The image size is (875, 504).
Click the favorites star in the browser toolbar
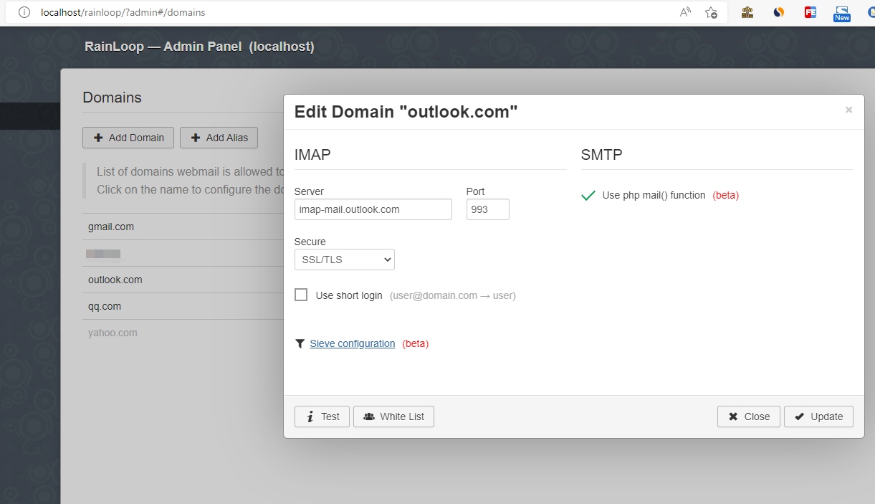711,12
